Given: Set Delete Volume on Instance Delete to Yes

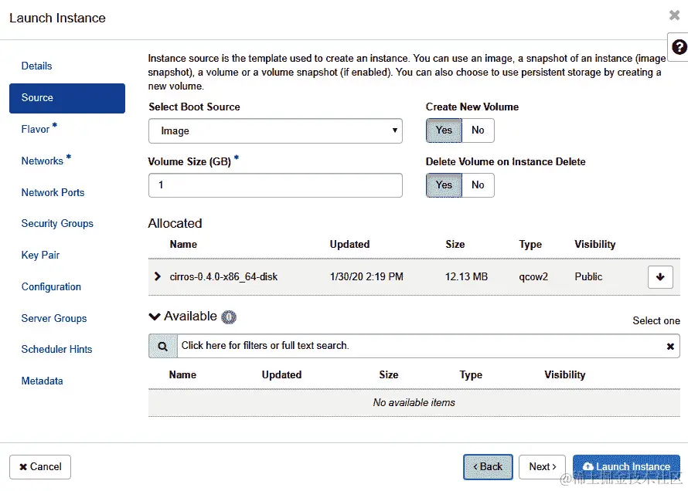Looking at the screenshot, I should click(444, 185).
